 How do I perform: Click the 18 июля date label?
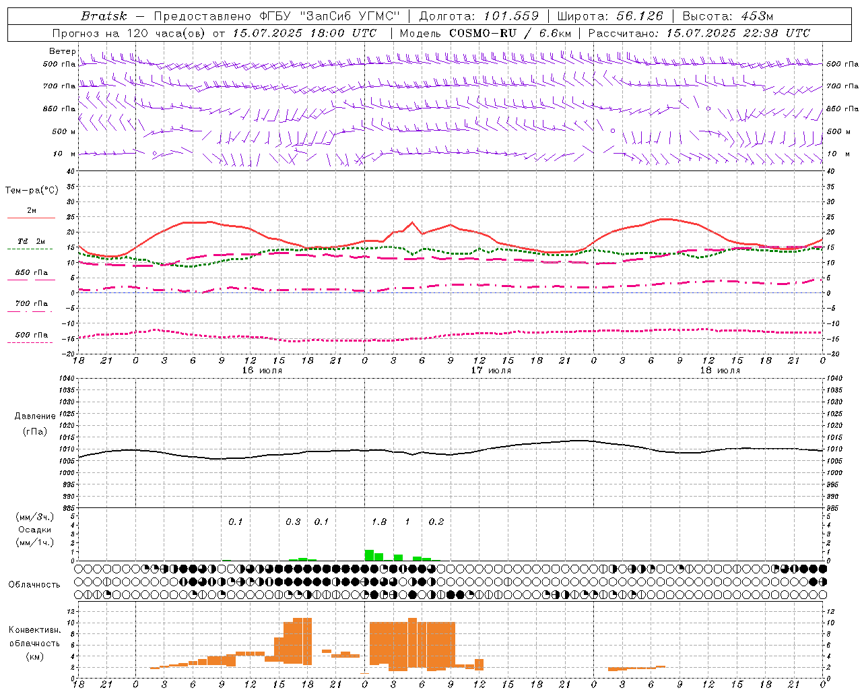720,371
